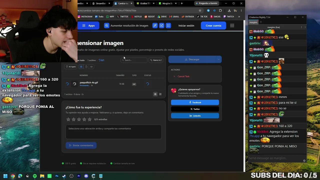The width and height of the screenshot is (320, 180).
Task: Select the magic wand tool icon
Action: (x=155, y=25)
